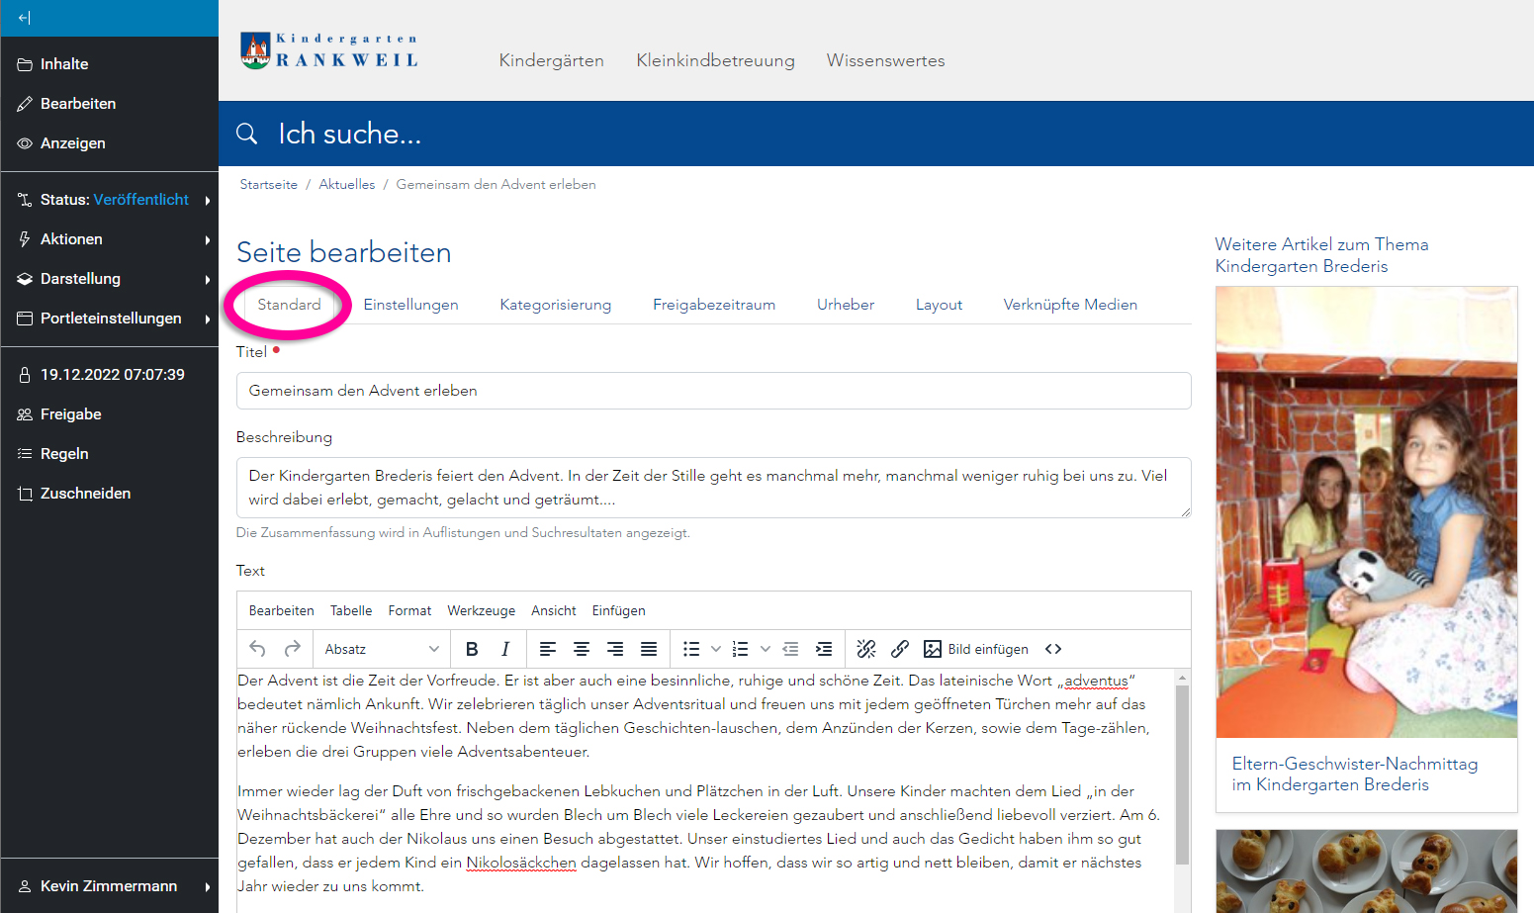This screenshot has height=913, width=1534.
Task: Expand the bullet list style dropdown arrow
Action: 716,649
